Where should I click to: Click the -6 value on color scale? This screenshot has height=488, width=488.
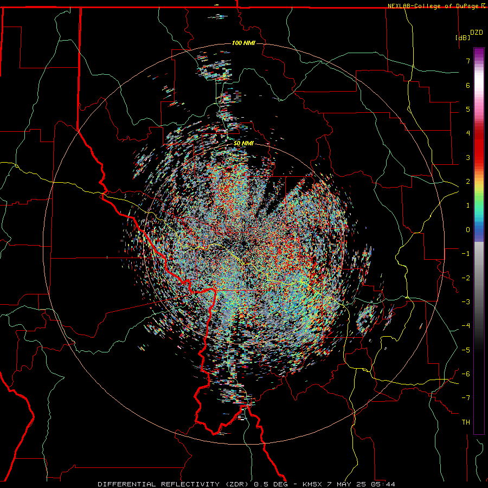[x=466, y=374]
